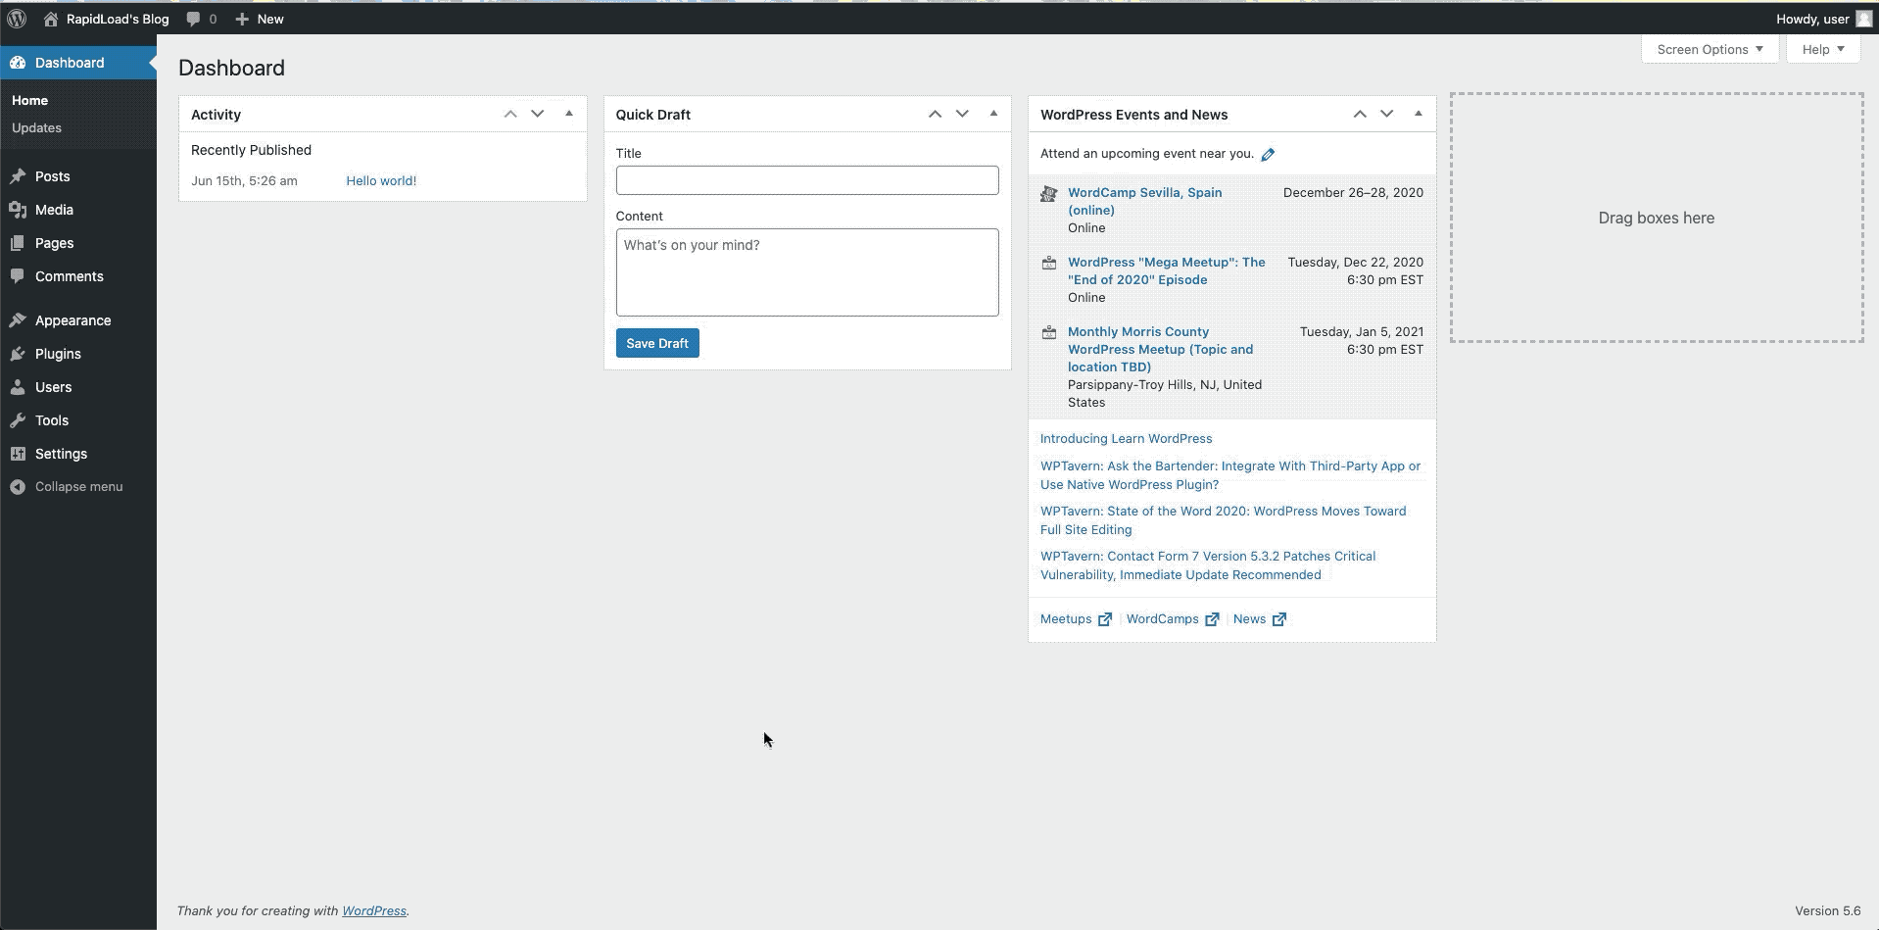Toggle the WordPress Events and News panel
The image size is (1879, 930).
(x=1418, y=114)
